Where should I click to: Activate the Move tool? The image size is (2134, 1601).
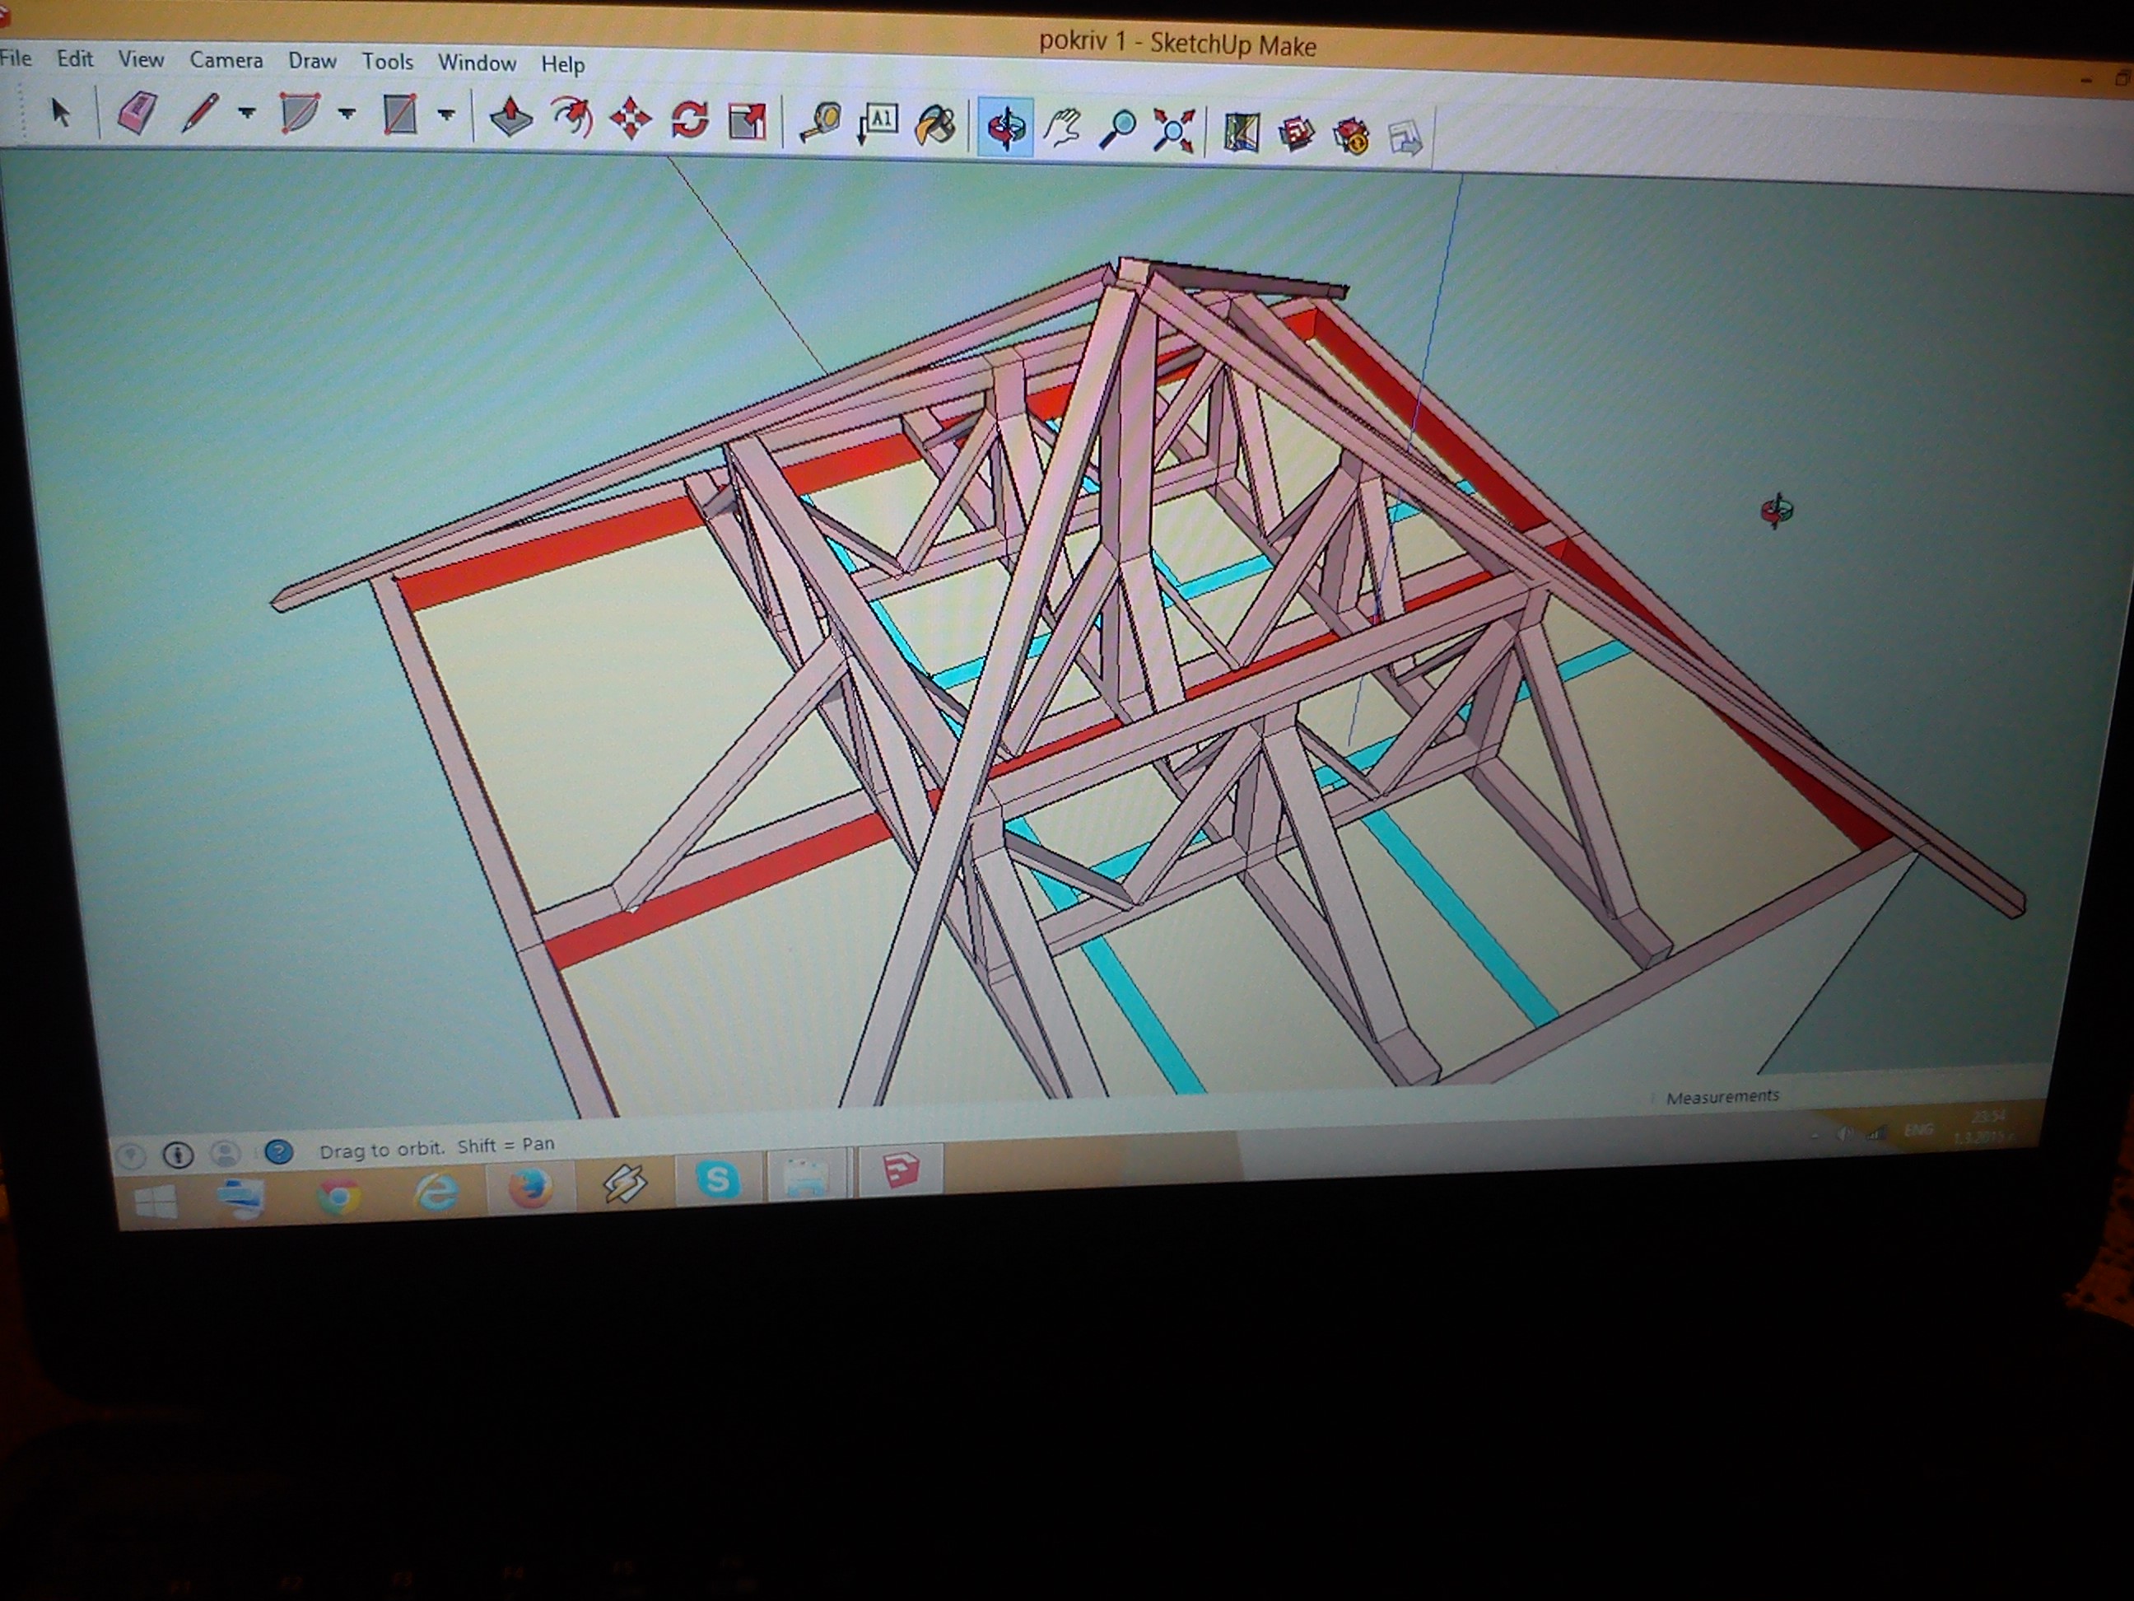[630, 120]
